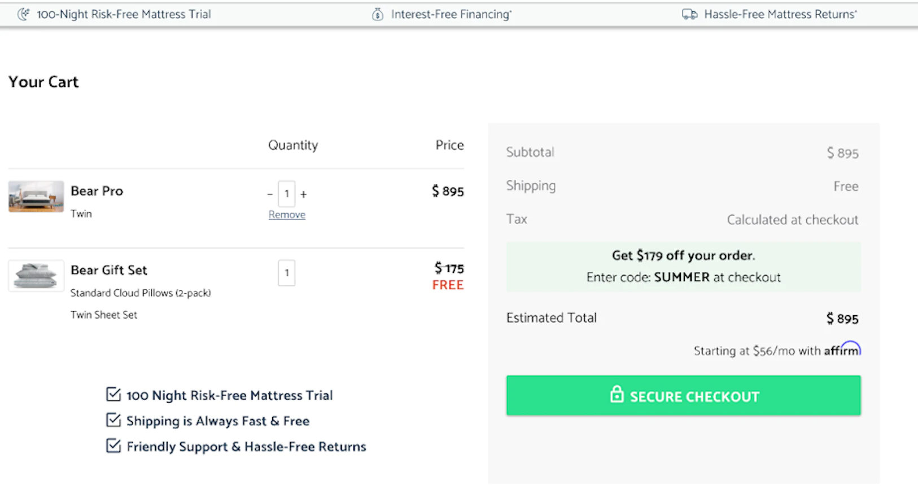Click the Hassle-Free Mattress Returns banner text
Image resolution: width=918 pixels, height=503 pixels.
pyautogui.click(x=780, y=15)
